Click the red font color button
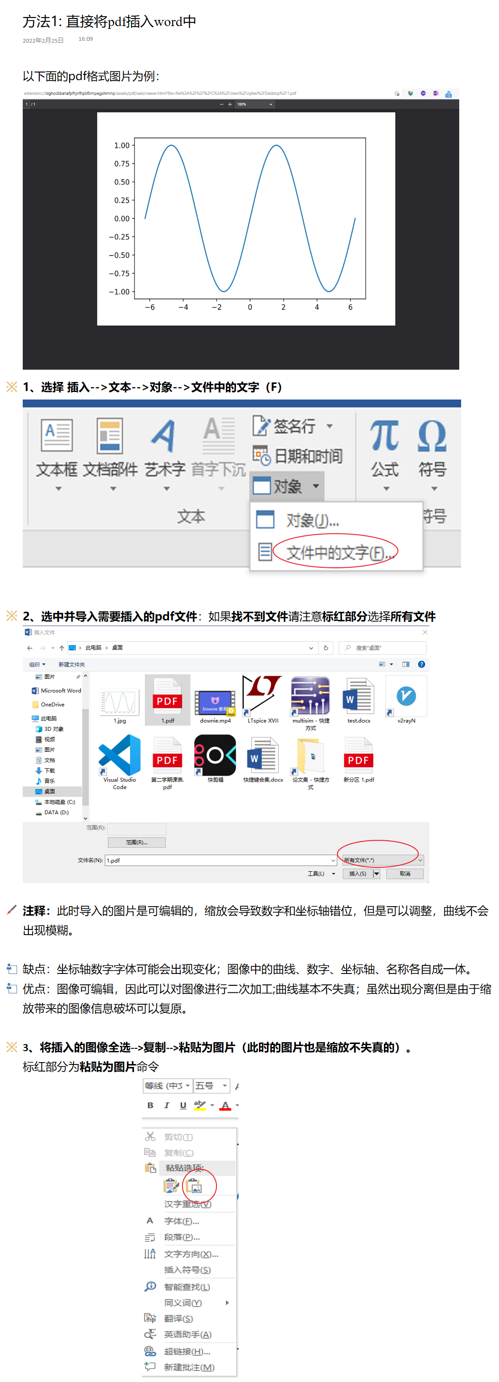499x1382 pixels. pos(225,1105)
